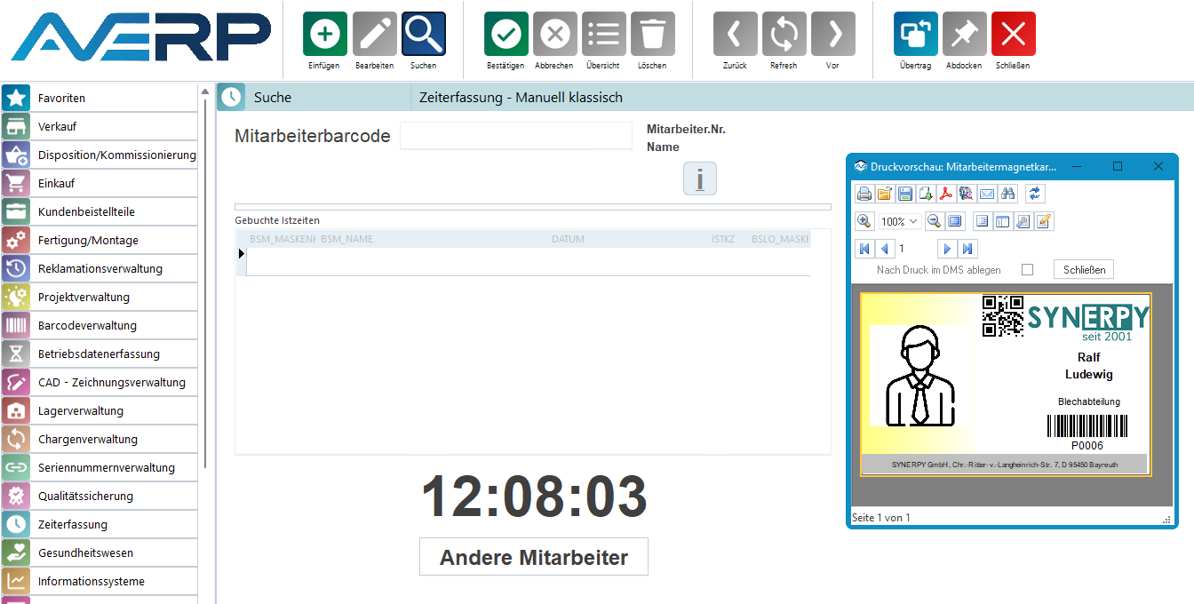Export preview with the PDF icon

pos(946,194)
